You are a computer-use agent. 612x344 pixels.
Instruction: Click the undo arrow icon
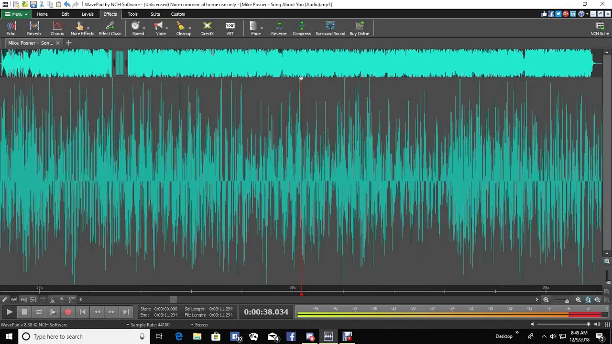point(67,4)
